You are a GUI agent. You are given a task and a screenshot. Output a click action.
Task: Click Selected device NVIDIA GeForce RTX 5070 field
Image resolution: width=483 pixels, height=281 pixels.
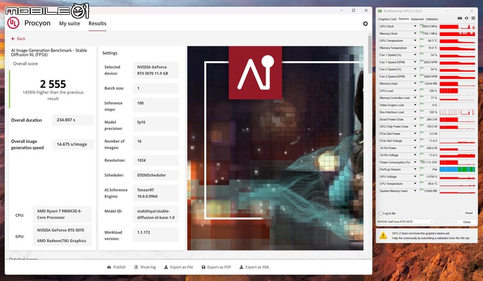155,70
